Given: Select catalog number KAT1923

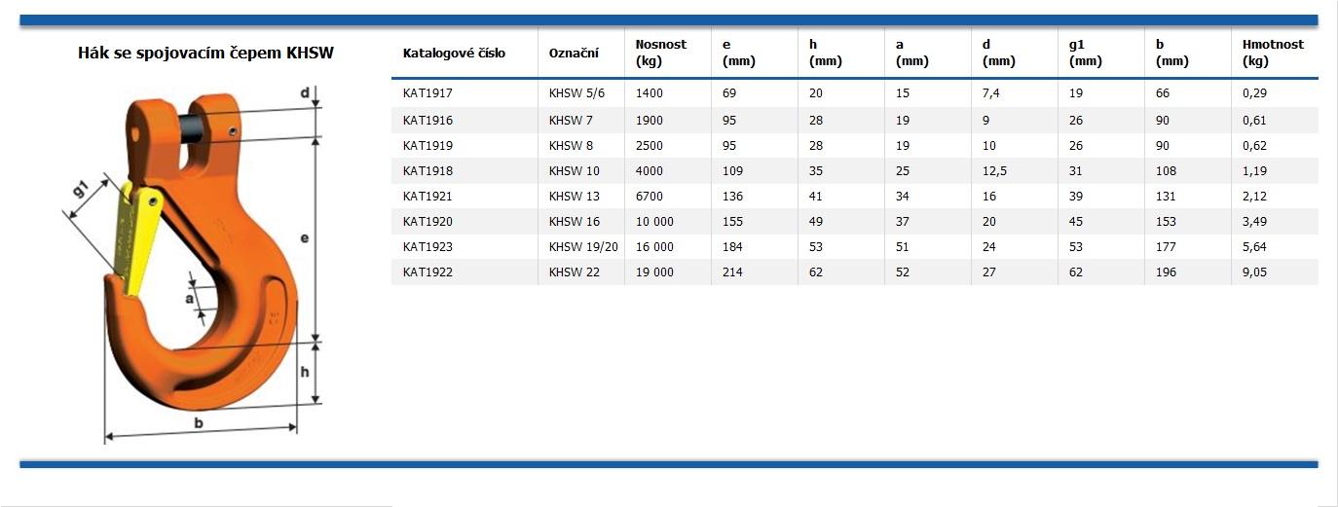Looking at the screenshot, I should (427, 247).
